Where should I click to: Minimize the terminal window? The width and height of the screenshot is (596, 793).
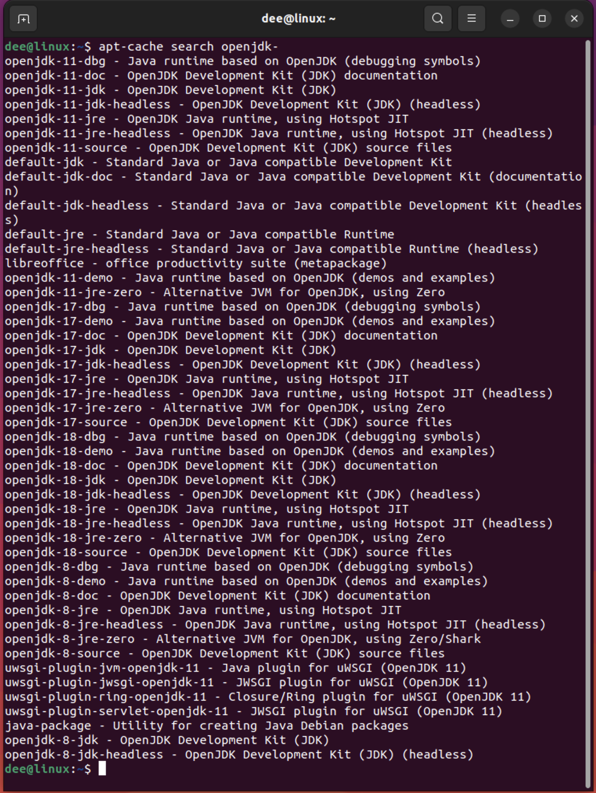pyautogui.click(x=510, y=19)
